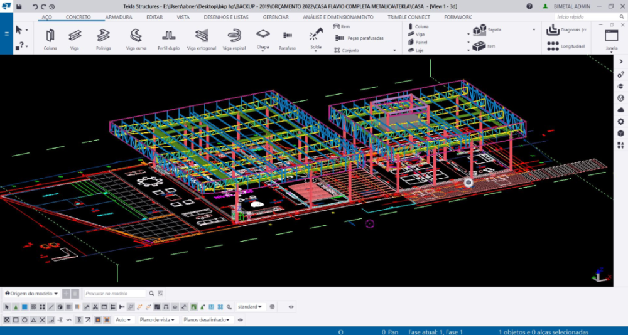Expand the Plano de vista dropdown
The width and height of the screenshot is (628, 335).
(x=156, y=319)
